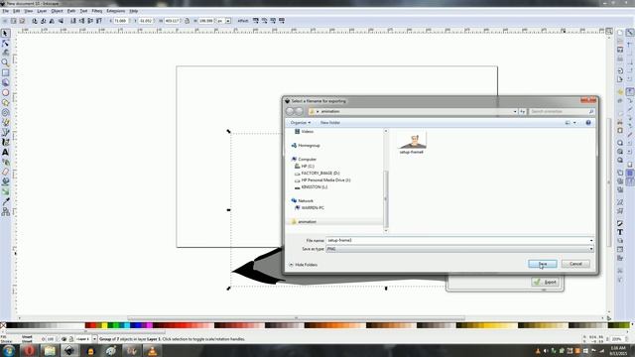This screenshot has width=635, height=357.
Task: Select the Dropper color picker tool
Action: pos(5,201)
